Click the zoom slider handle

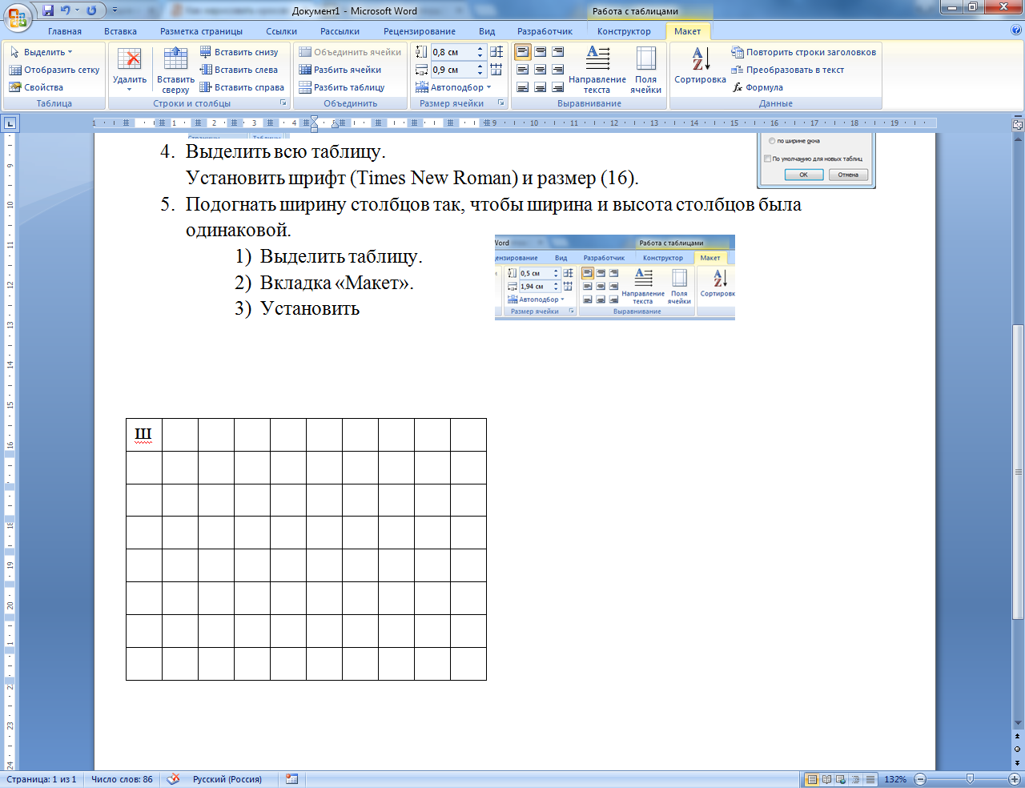[970, 779]
